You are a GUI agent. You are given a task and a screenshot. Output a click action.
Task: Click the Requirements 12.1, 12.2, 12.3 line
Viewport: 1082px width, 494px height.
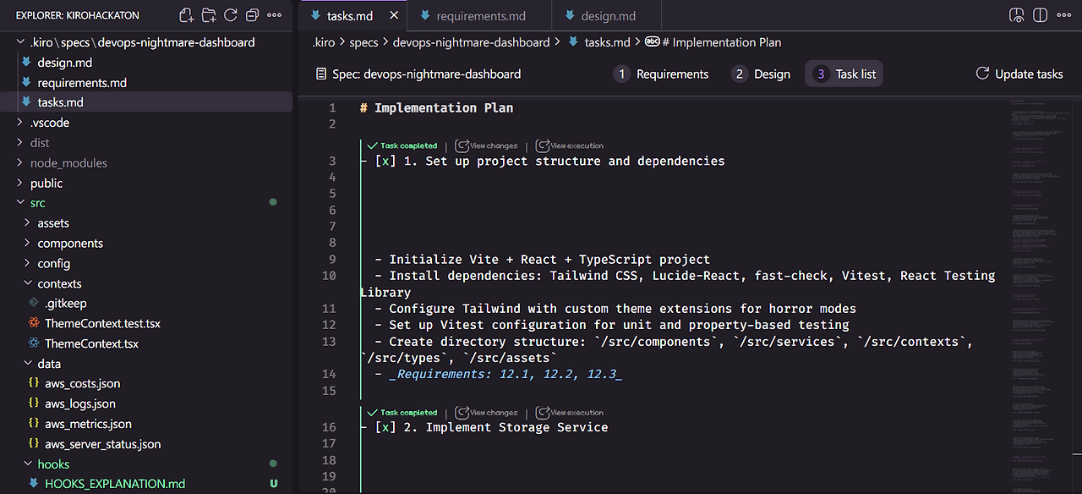505,374
